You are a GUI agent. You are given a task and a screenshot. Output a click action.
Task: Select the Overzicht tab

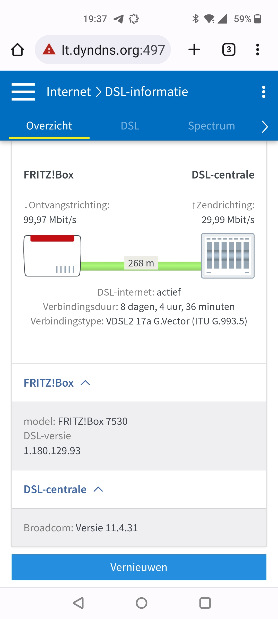pos(49,126)
